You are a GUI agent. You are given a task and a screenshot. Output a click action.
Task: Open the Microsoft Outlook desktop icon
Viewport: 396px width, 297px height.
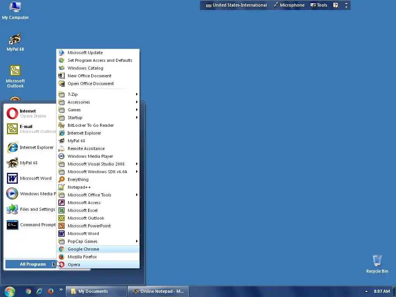[15, 77]
